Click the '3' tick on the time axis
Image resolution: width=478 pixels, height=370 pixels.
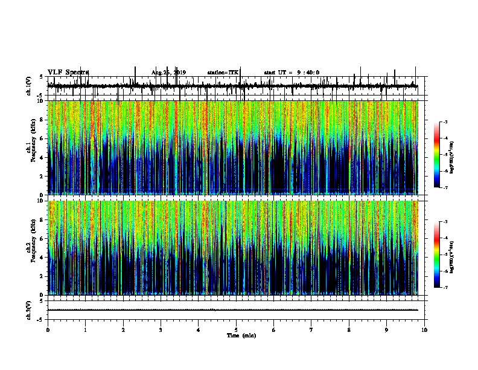pyautogui.click(x=161, y=330)
